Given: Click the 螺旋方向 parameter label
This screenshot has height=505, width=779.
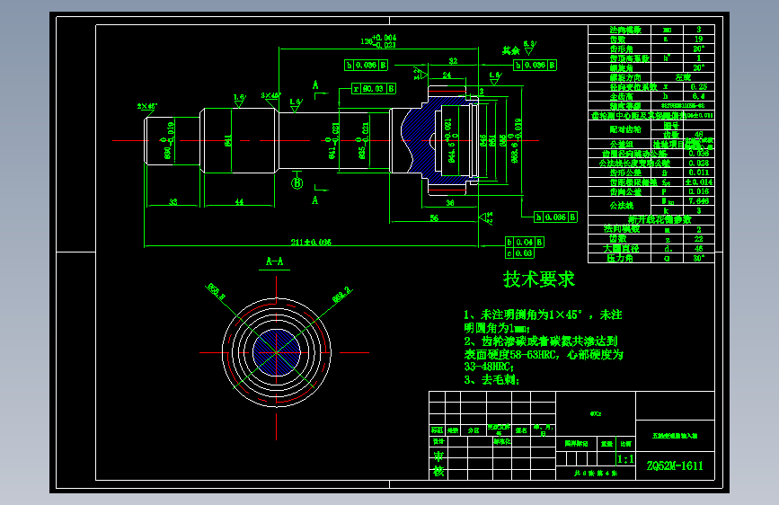Looking at the screenshot, I should tap(625, 77).
